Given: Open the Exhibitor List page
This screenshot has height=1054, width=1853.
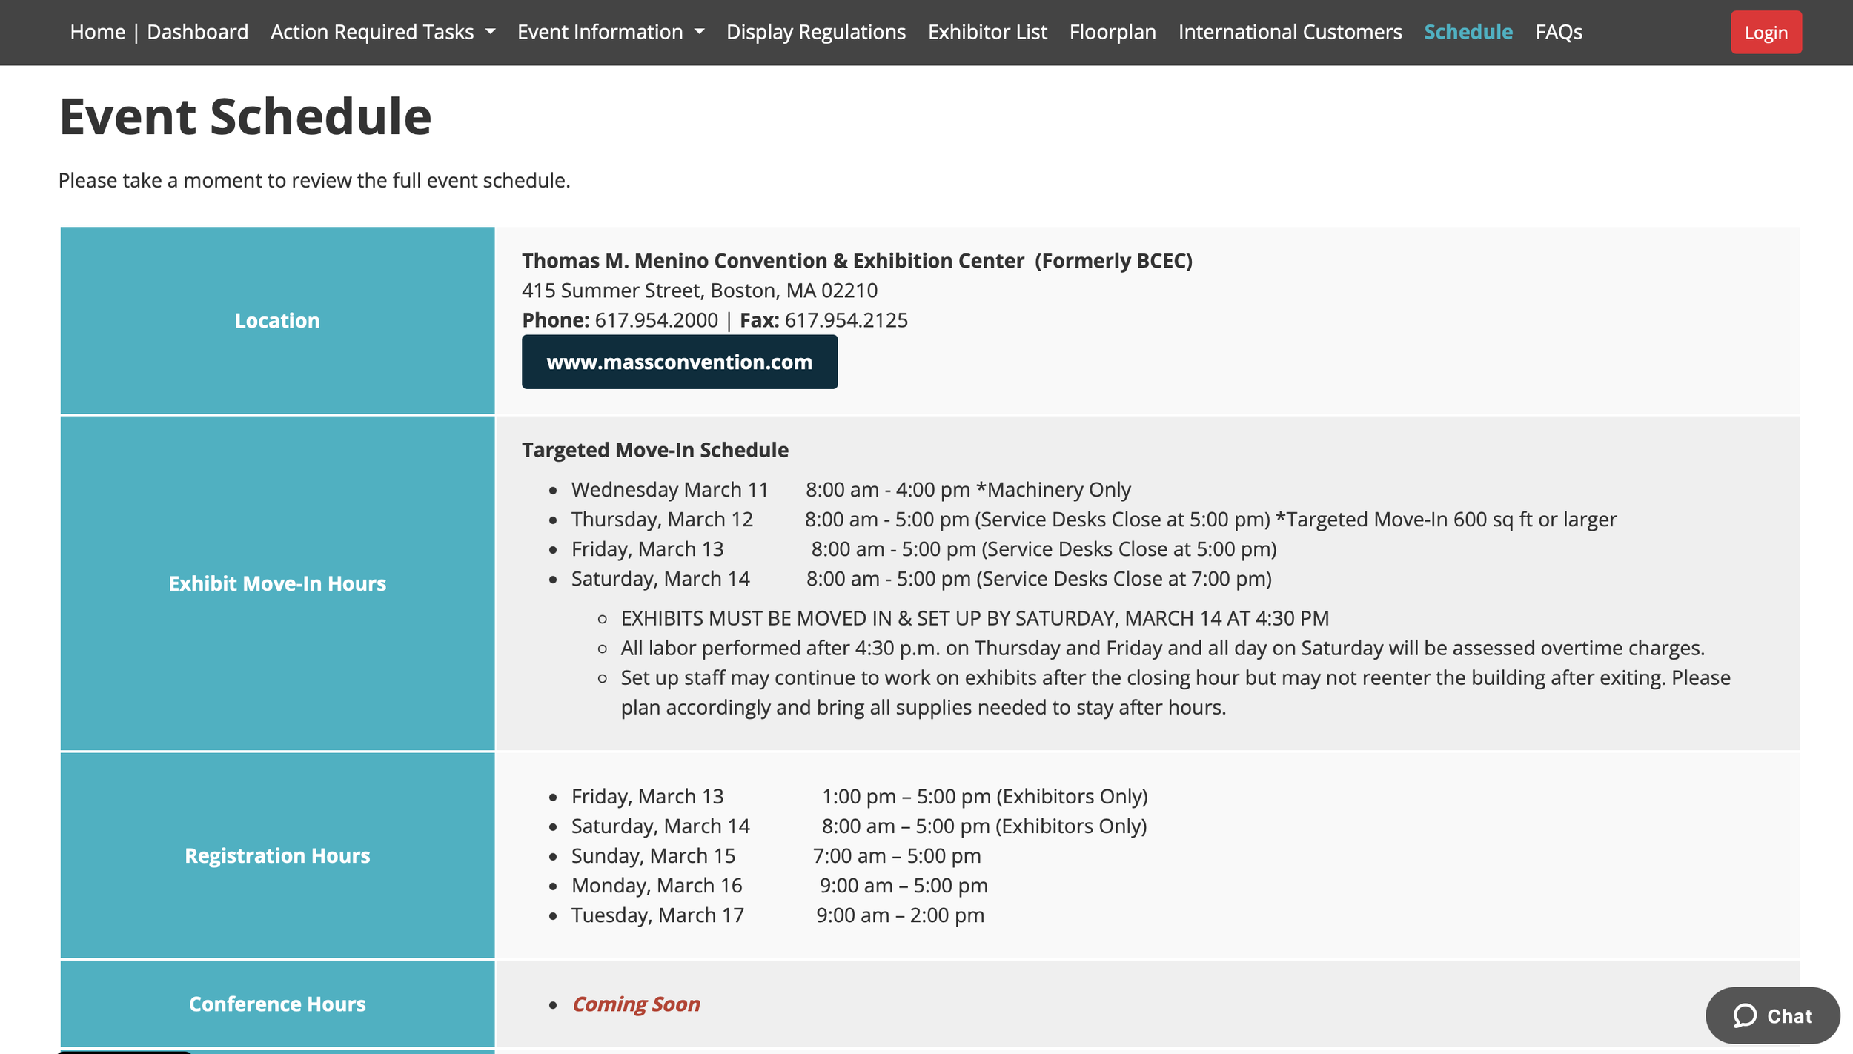Looking at the screenshot, I should point(987,32).
